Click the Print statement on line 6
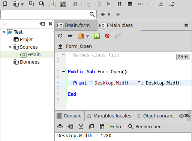 [x=127, y=83]
